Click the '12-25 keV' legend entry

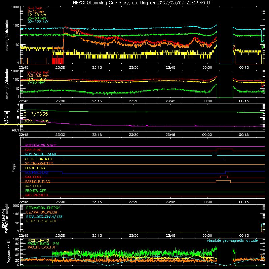pyautogui.click(x=37, y=15)
